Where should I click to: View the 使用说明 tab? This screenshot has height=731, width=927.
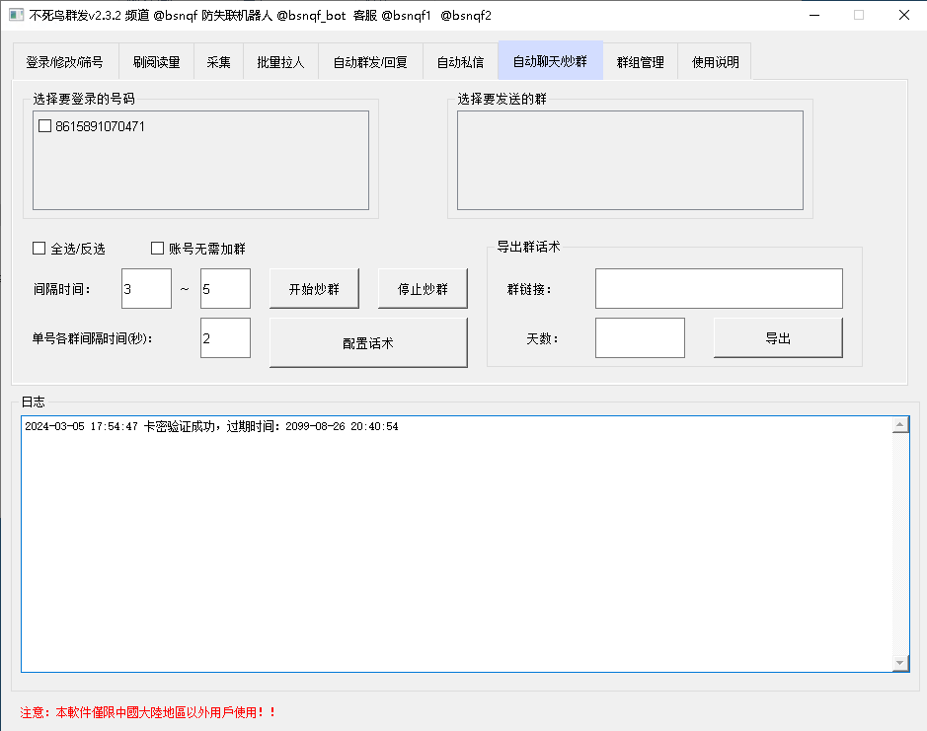pos(715,62)
